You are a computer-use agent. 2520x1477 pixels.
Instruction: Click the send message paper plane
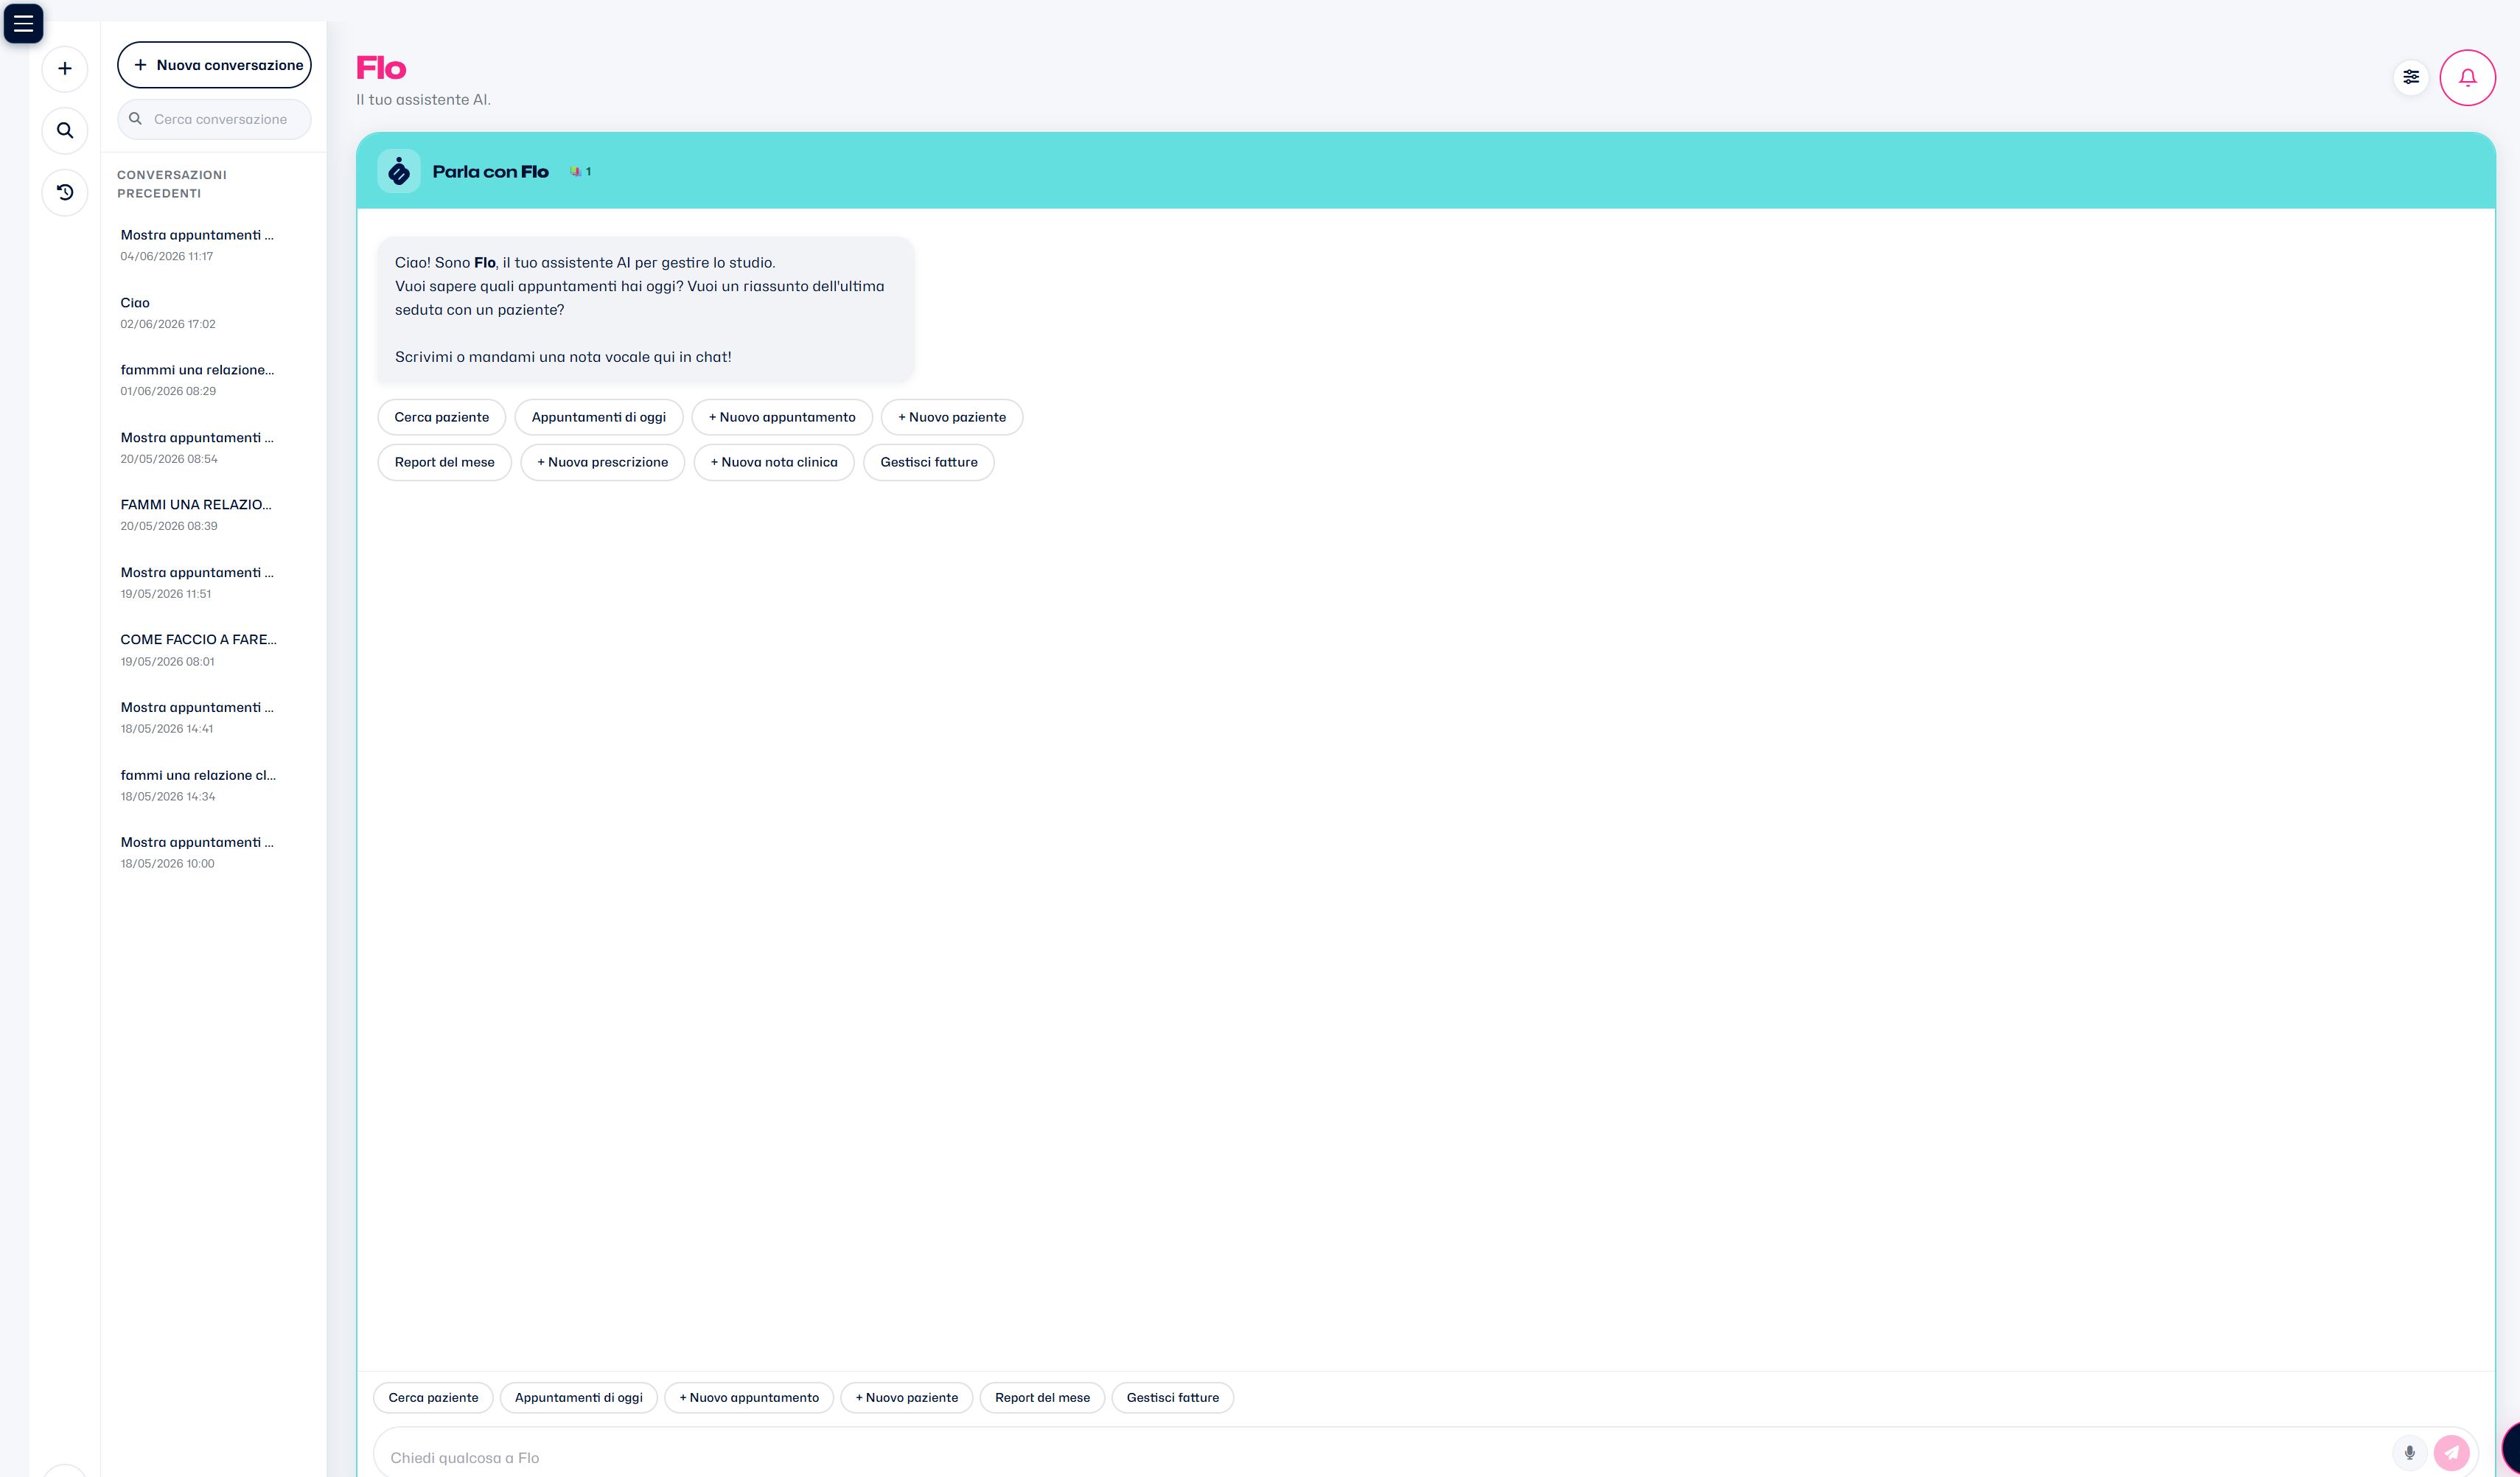[2451, 1453]
